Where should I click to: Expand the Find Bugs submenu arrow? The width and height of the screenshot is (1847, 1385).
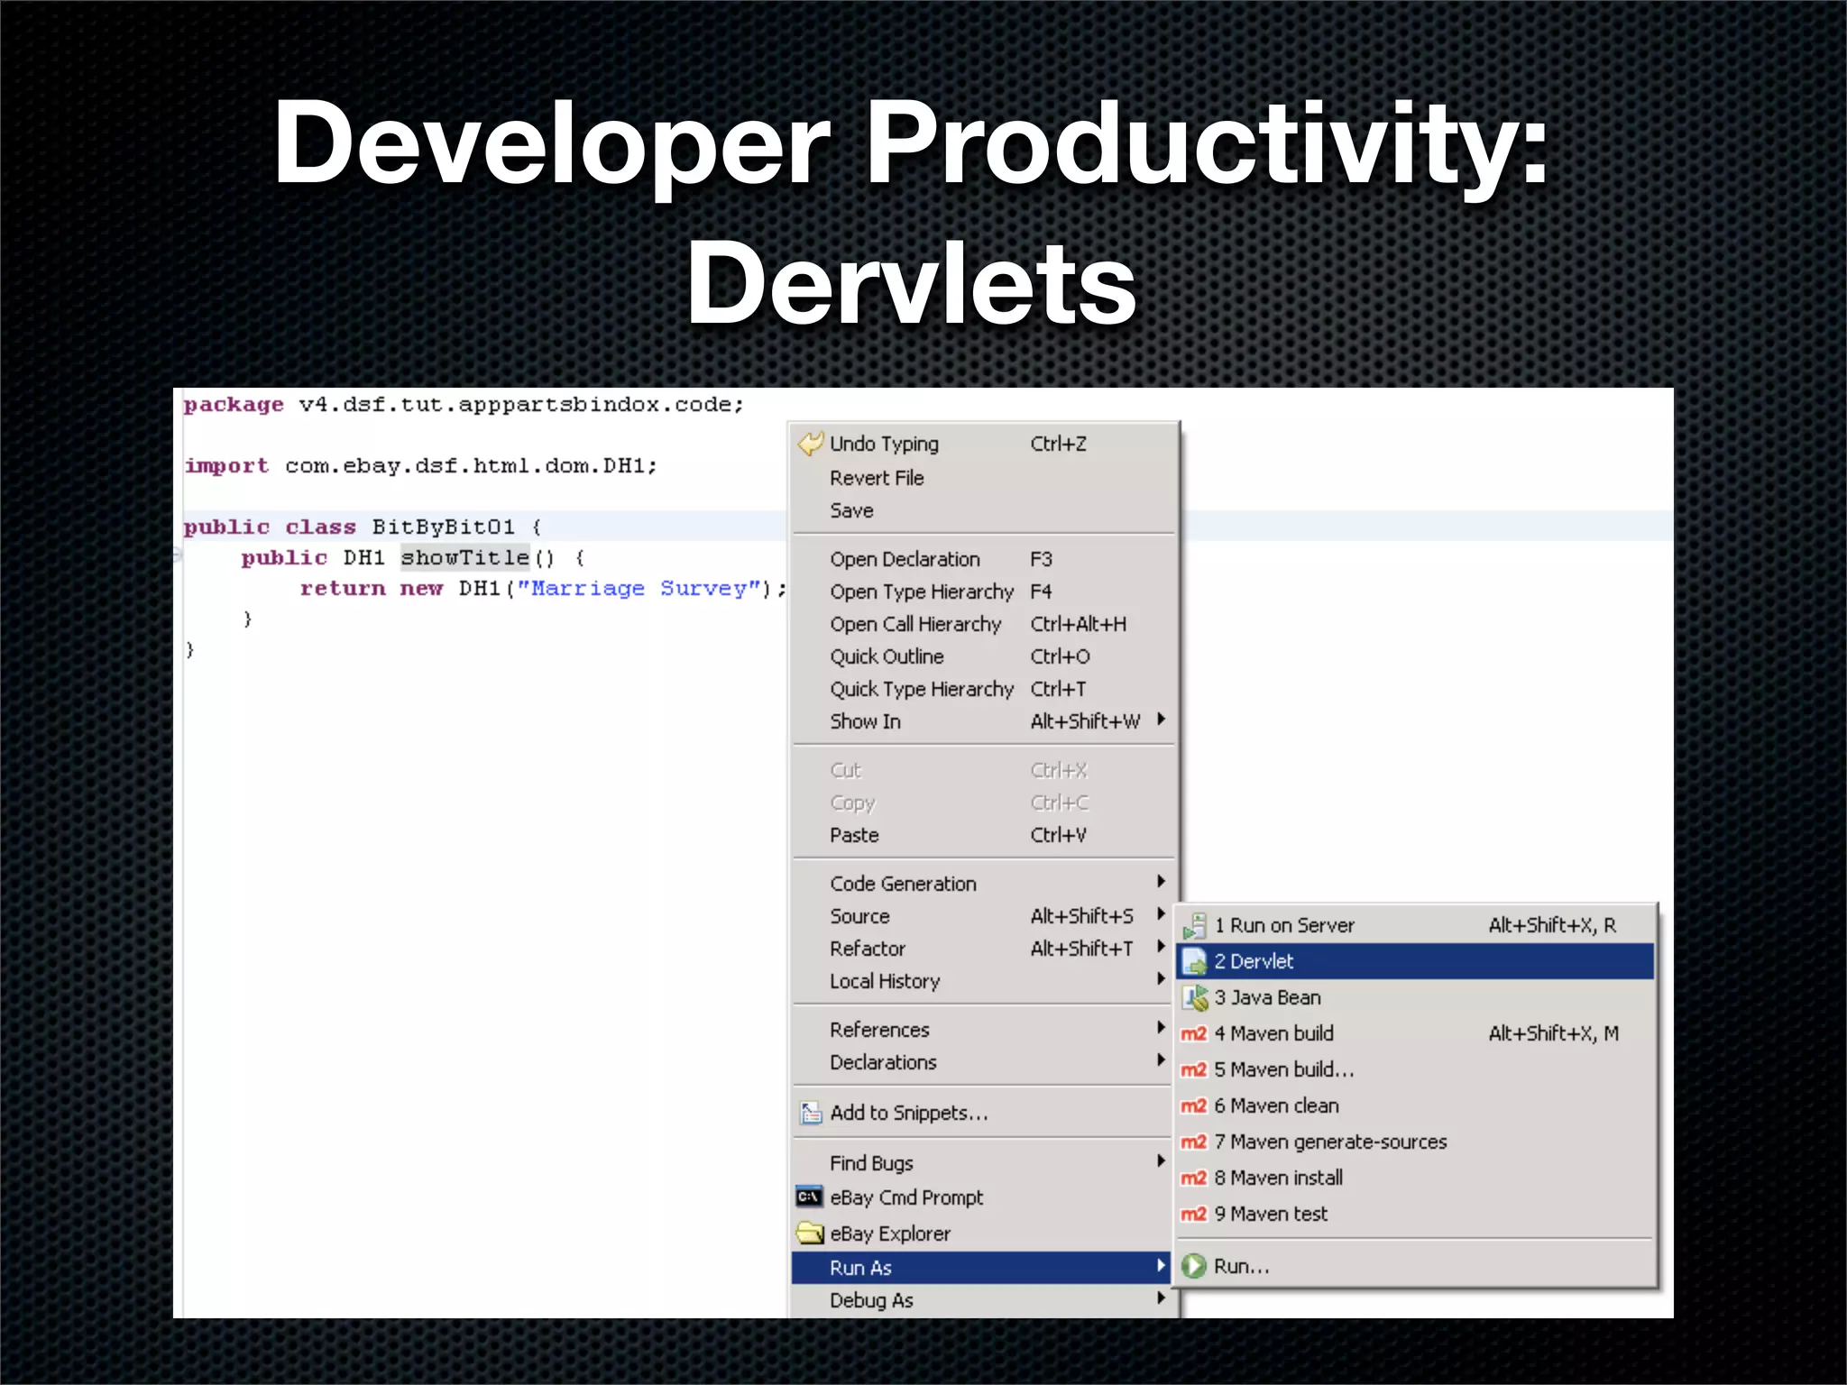coord(1161,1161)
